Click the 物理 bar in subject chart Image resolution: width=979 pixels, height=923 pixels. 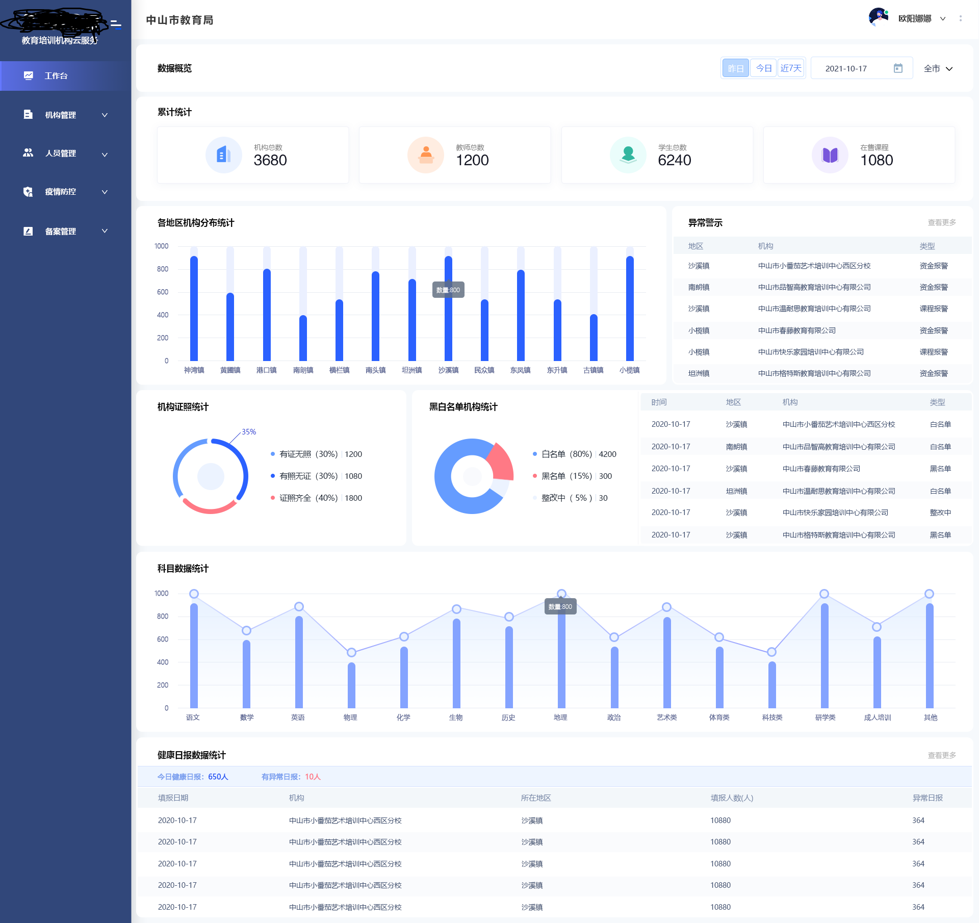point(351,685)
